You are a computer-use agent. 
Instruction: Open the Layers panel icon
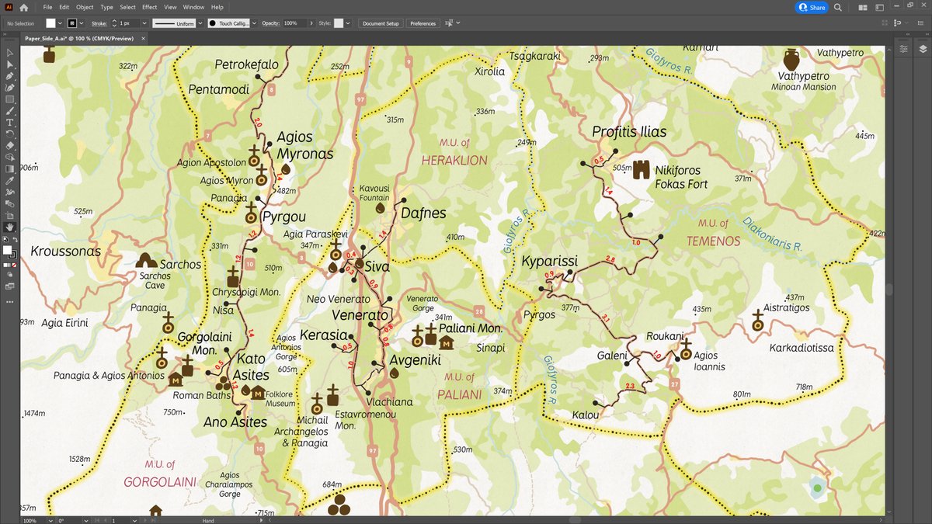[923, 48]
